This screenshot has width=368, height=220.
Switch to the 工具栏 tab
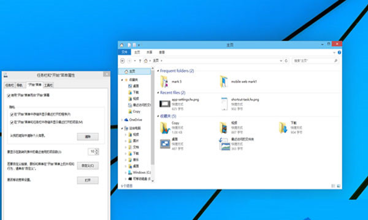coord(48,85)
